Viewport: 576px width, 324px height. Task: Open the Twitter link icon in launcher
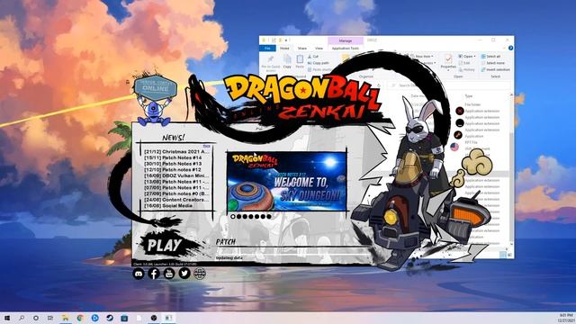184,274
